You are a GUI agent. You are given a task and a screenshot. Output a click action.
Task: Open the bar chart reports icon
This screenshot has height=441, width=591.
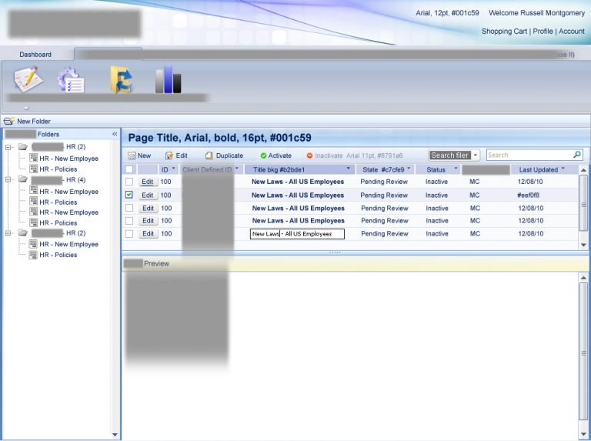pyautogui.click(x=168, y=79)
